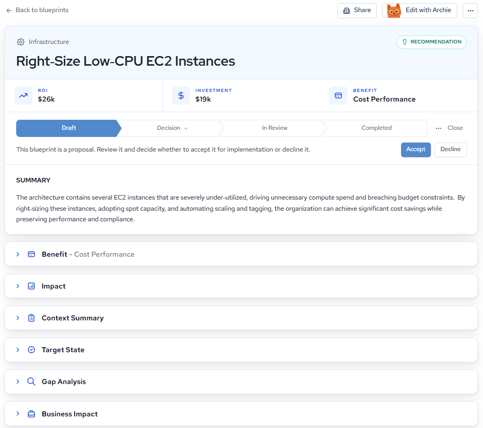Image resolution: width=483 pixels, height=428 pixels.
Task: Expand the Gap Analysis chevron
Action: click(18, 382)
